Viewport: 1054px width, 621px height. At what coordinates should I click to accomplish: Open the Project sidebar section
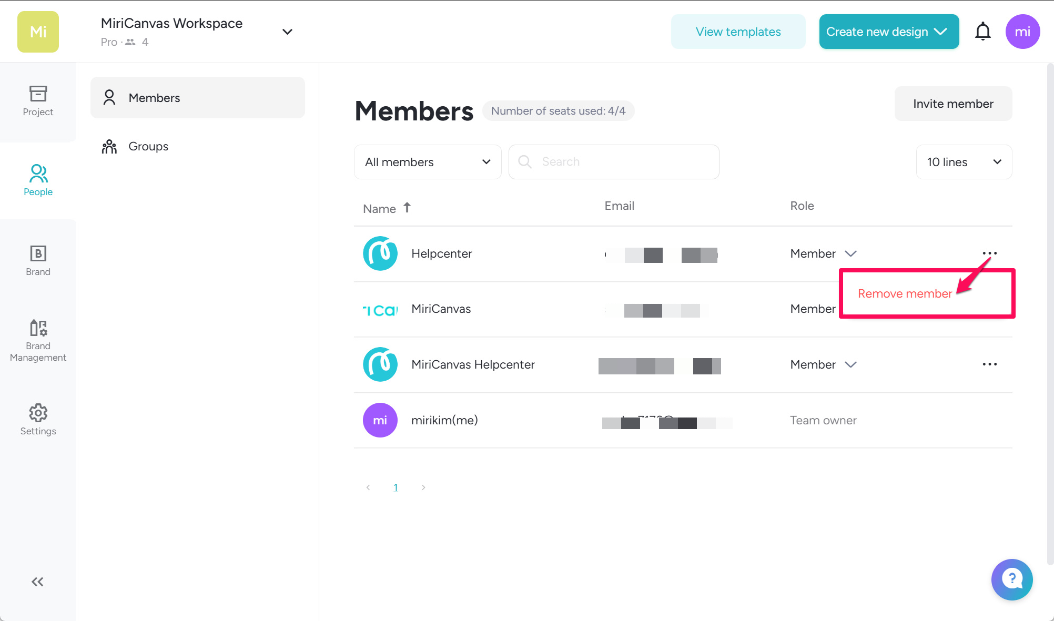[x=38, y=101]
